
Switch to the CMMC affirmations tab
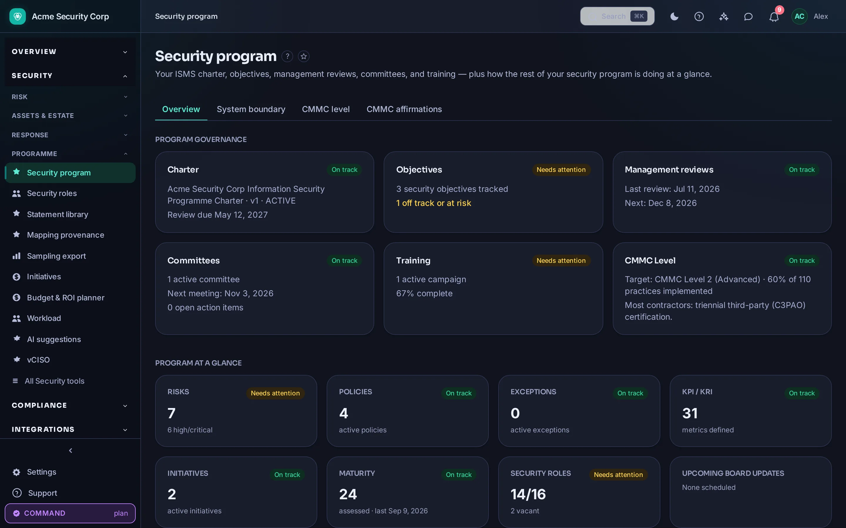coord(404,109)
